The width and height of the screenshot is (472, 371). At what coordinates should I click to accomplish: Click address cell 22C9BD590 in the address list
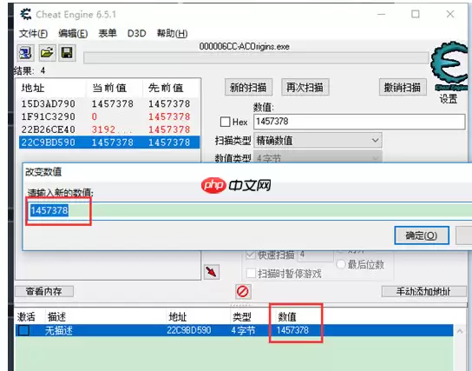coord(189,330)
